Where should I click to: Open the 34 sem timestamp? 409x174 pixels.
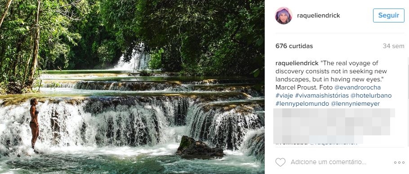click(393, 46)
